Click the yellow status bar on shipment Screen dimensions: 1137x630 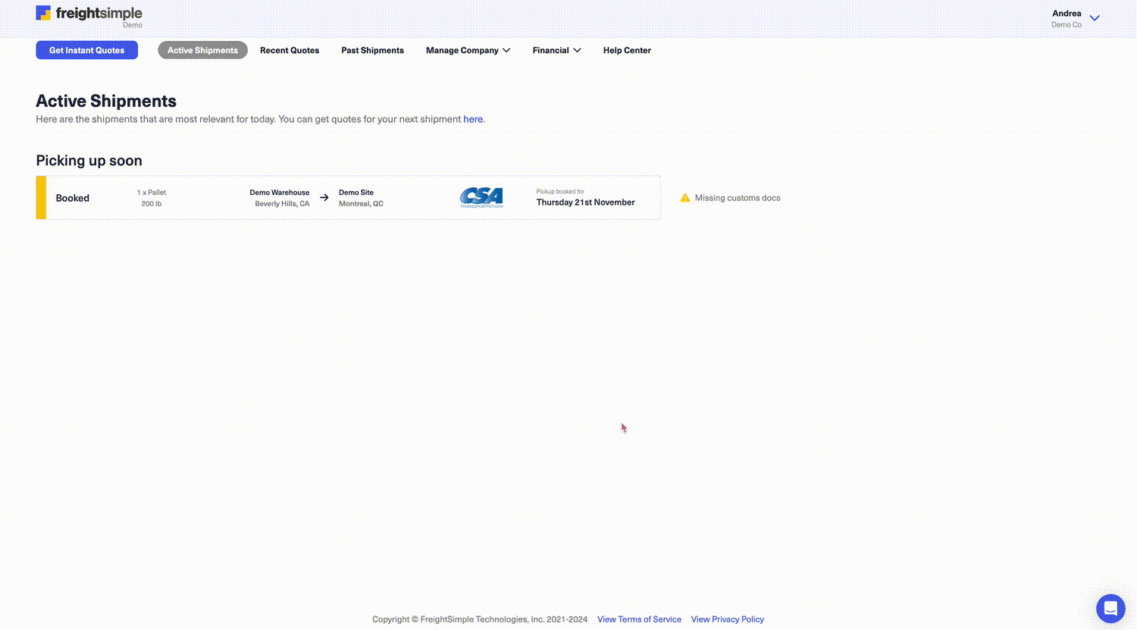coord(41,198)
